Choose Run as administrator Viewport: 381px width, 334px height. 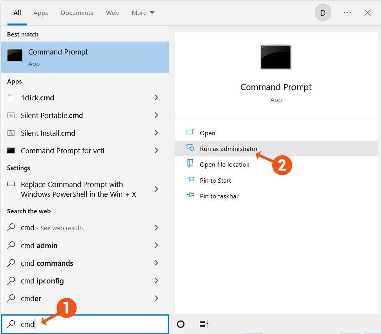(276, 149)
